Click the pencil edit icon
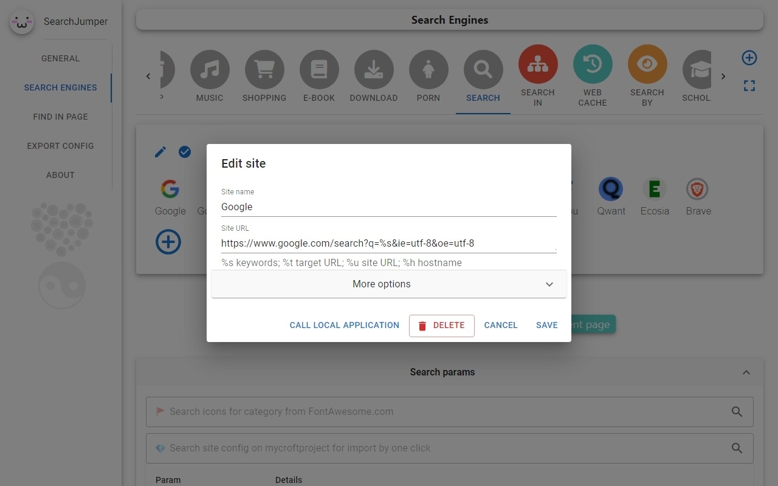Screen dimensions: 778x486 click(x=160, y=152)
